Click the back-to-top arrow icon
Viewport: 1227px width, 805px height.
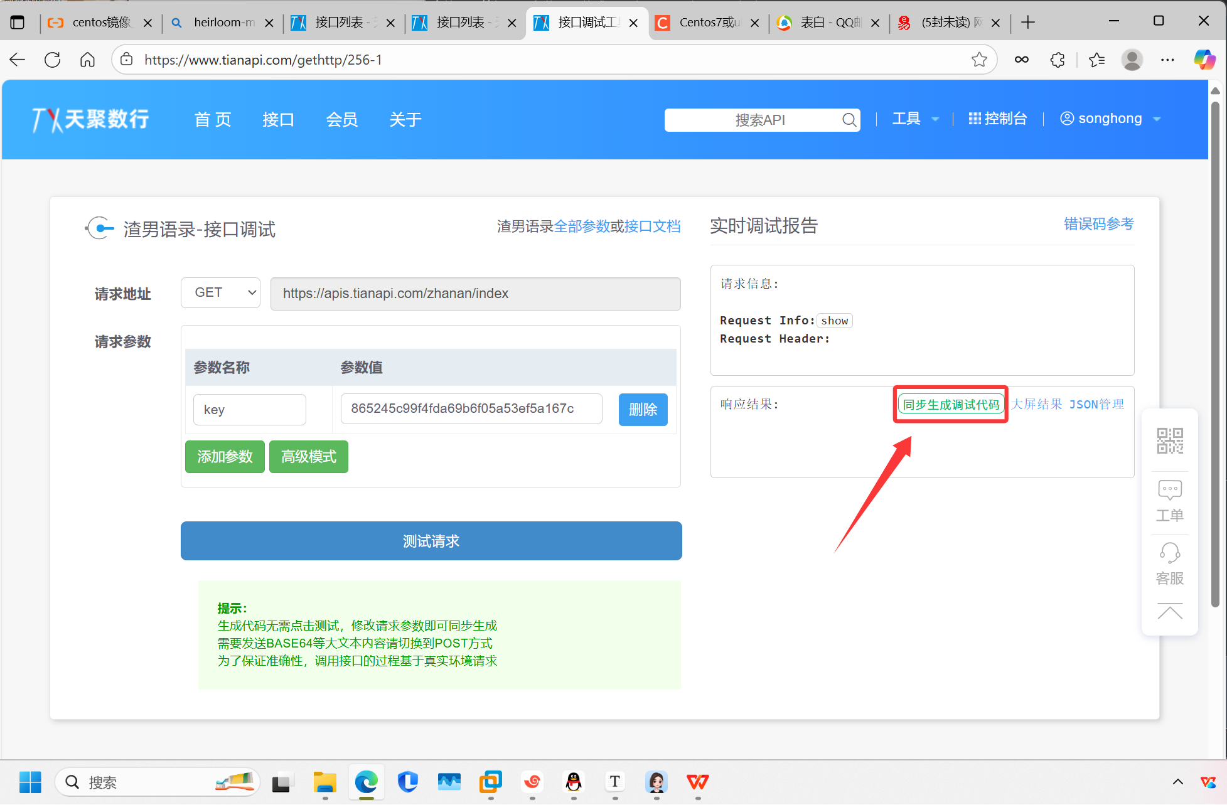[x=1170, y=611]
